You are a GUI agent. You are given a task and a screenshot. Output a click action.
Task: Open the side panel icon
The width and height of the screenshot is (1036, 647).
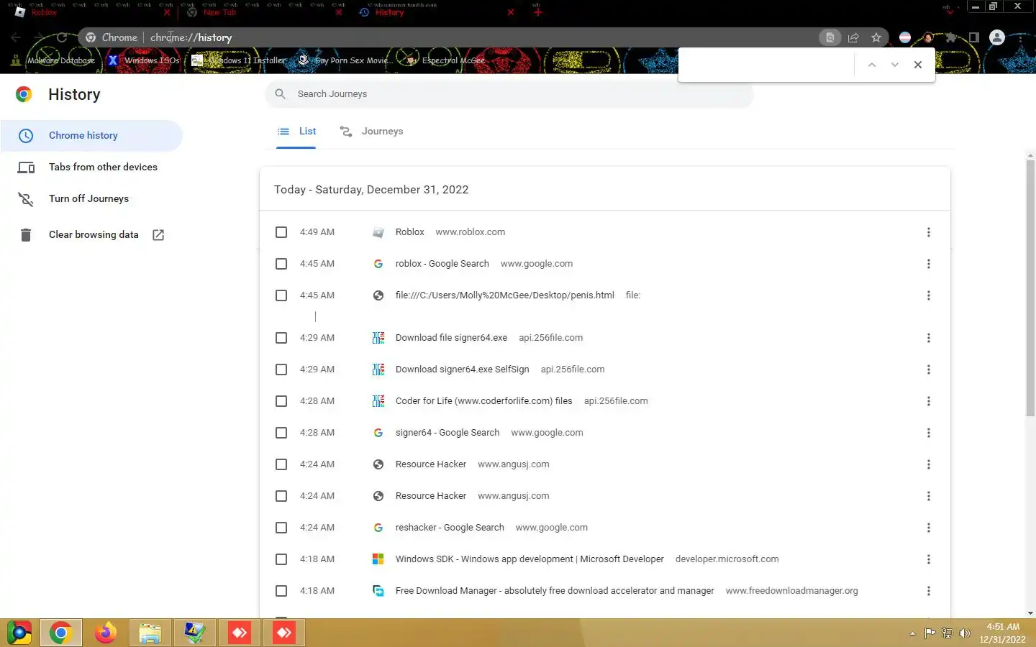click(974, 37)
